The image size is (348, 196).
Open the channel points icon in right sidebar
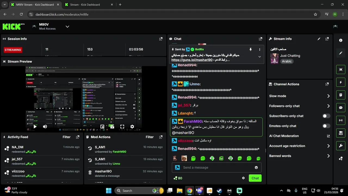(x=341, y=158)
